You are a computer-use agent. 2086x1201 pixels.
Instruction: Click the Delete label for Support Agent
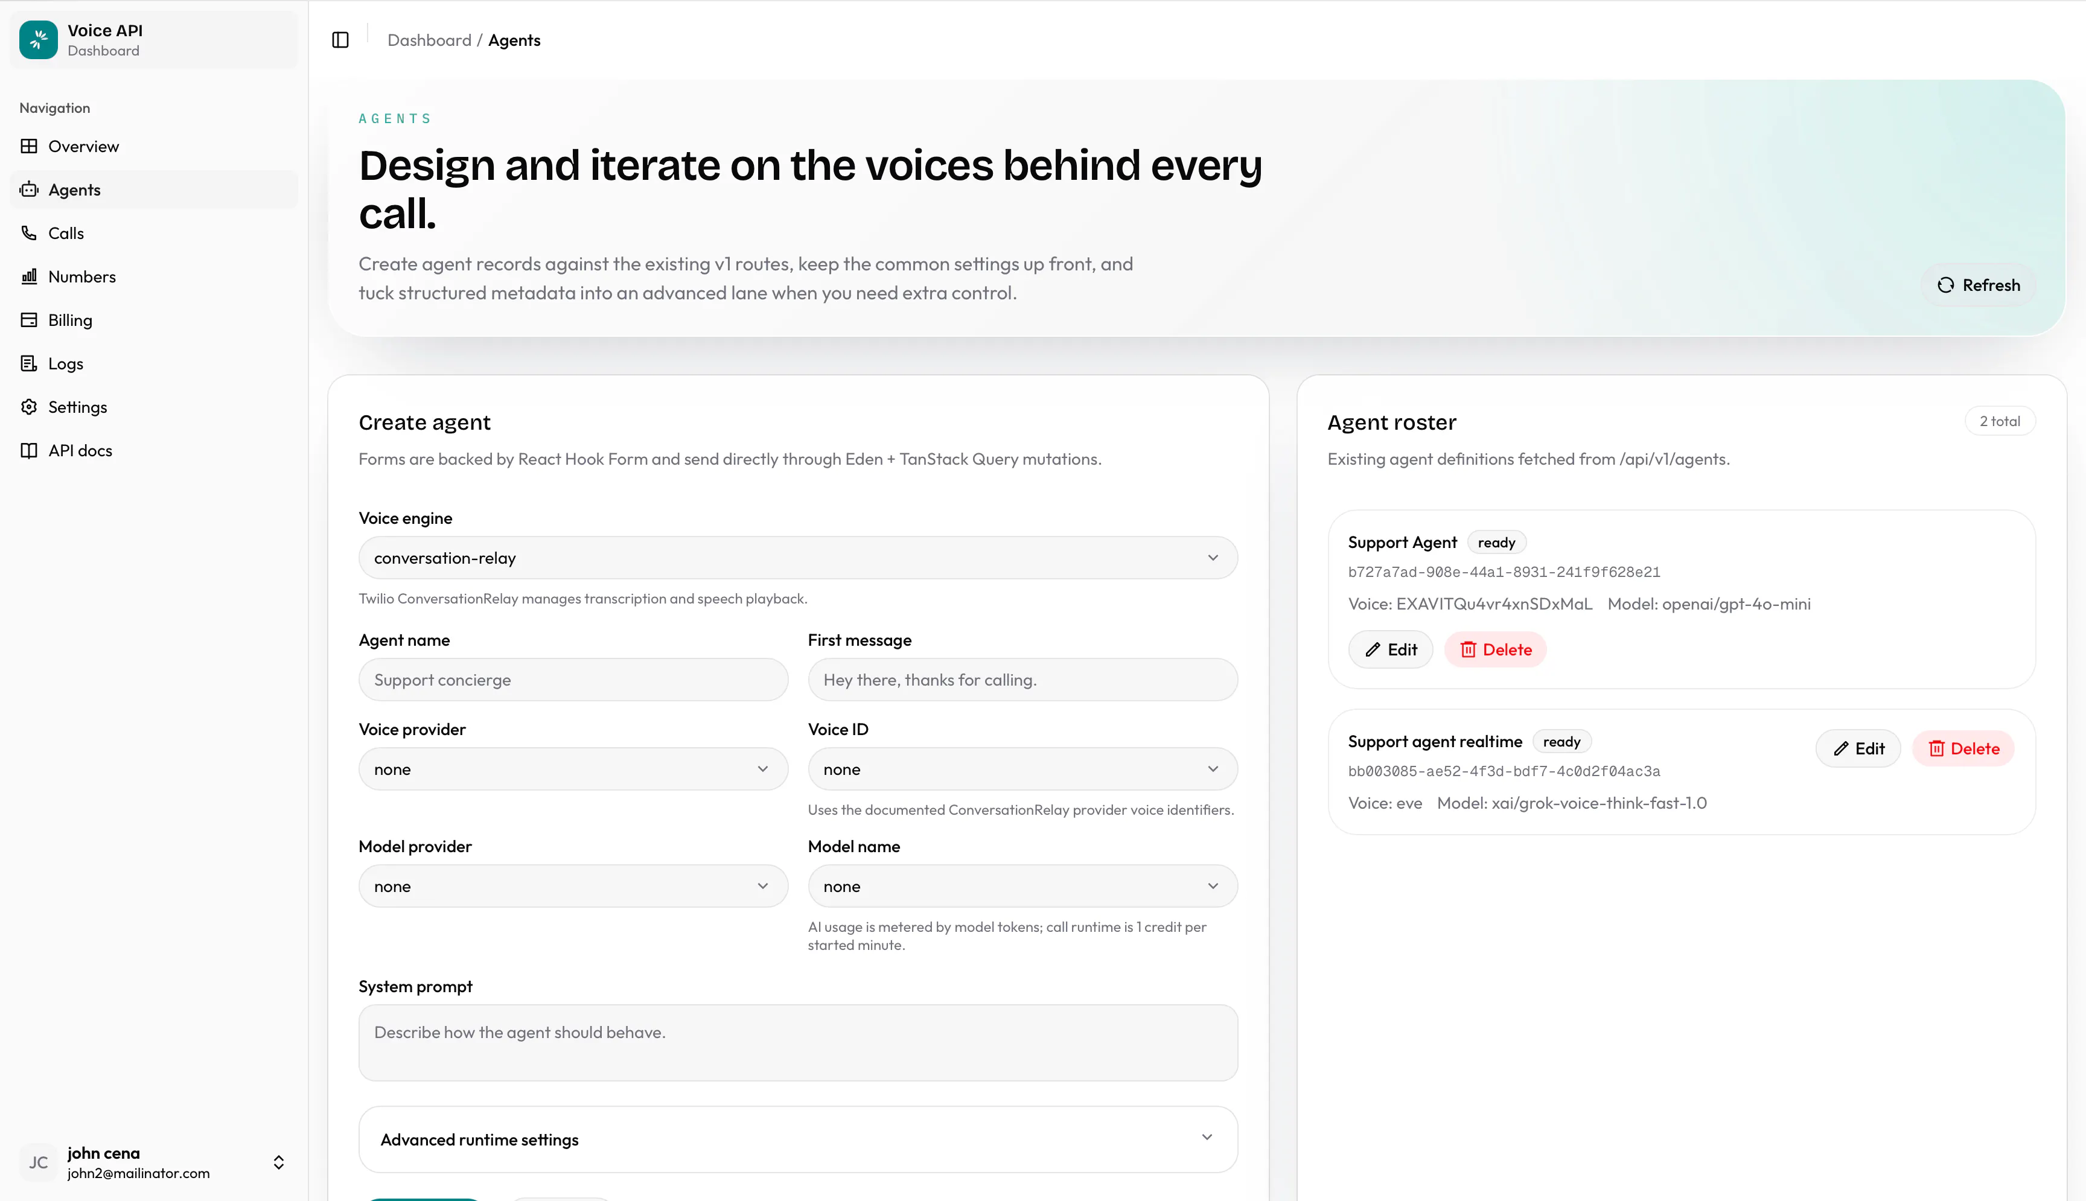coord(1507,650)
